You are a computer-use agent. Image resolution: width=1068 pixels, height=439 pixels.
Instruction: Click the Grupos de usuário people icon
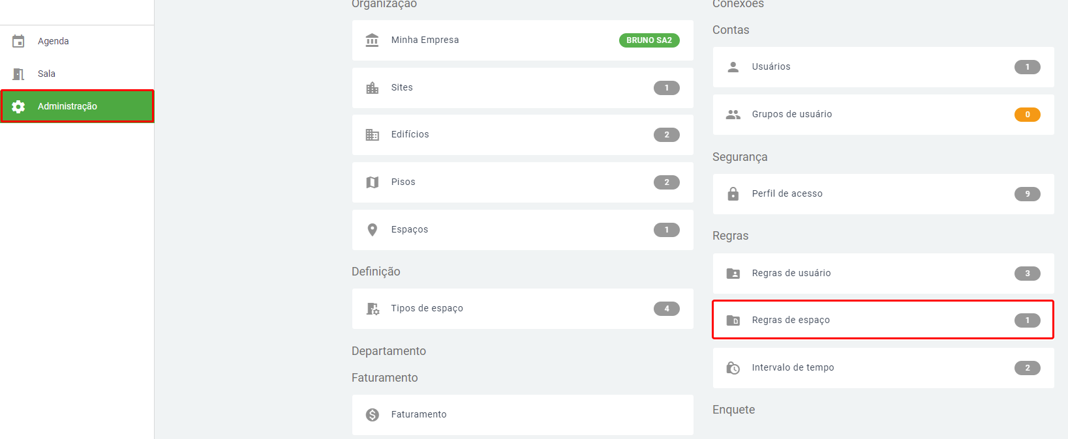point(733,115)
